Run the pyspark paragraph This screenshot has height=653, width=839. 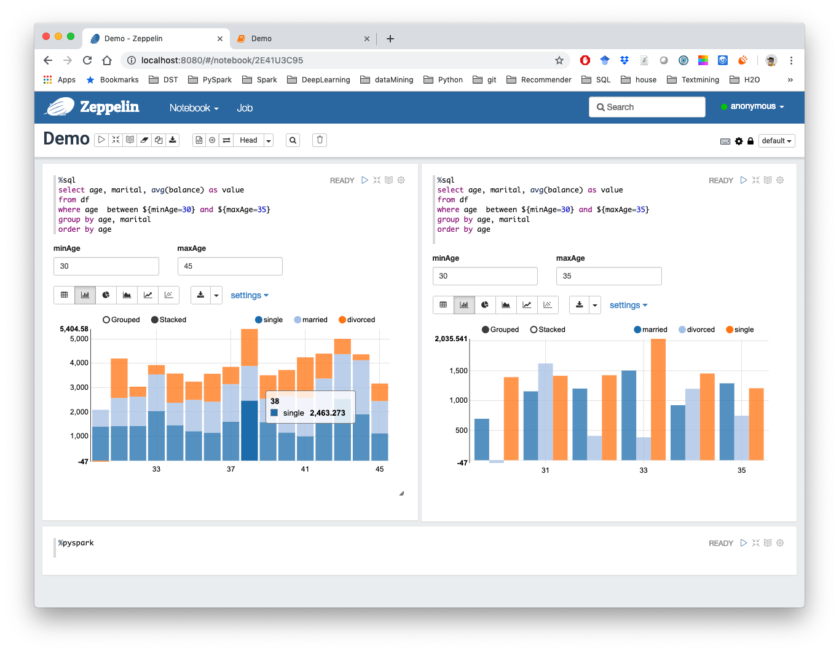click(x=743, y=543)
